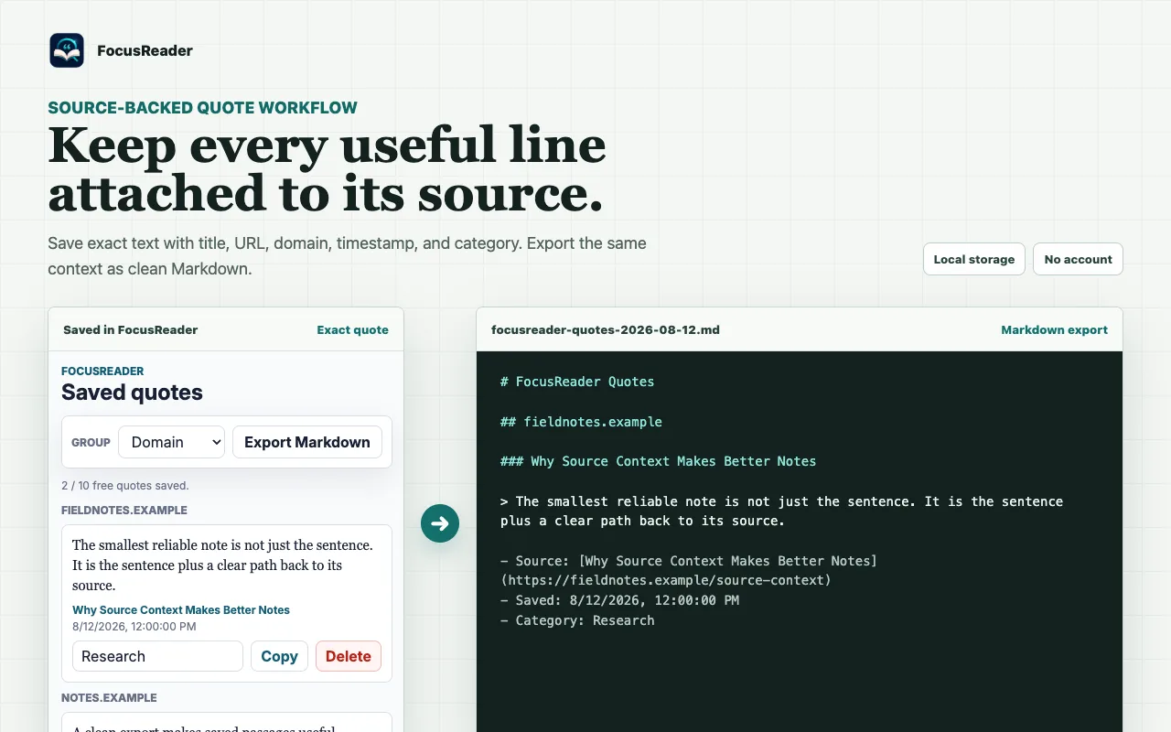Delete the fieldnotes.example quote
The width and height of the screenshot is (1171, 732).
point(349,656)
